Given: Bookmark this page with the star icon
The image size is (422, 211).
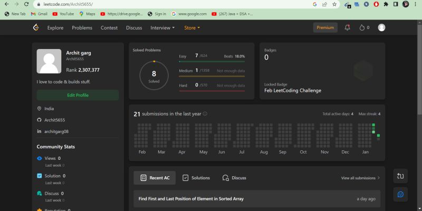Looking at the screenshot, I should tap(334, 4).
